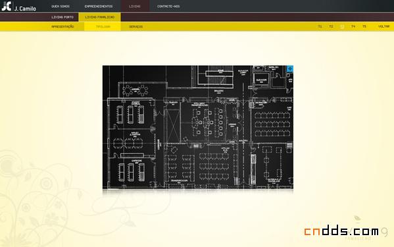Viewport: 394px width, 247px height.
Task: Switch to the Living Porto tab
Action: point(62,17)
